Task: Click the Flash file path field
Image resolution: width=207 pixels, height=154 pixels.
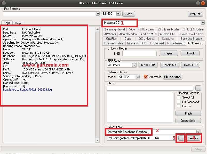Action: pyautogui.click(x=150, y=88)
